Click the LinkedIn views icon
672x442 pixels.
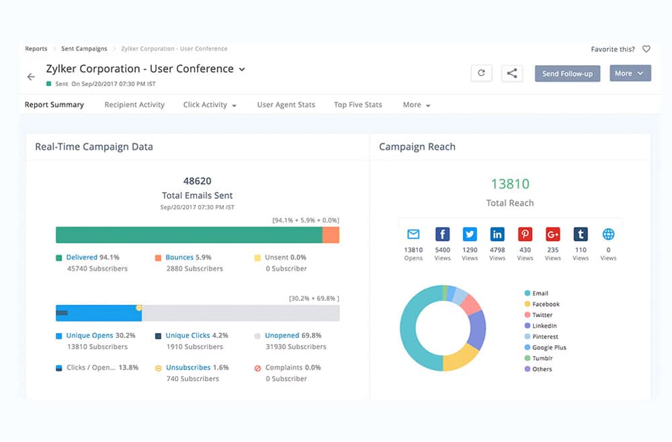[497, 234]
